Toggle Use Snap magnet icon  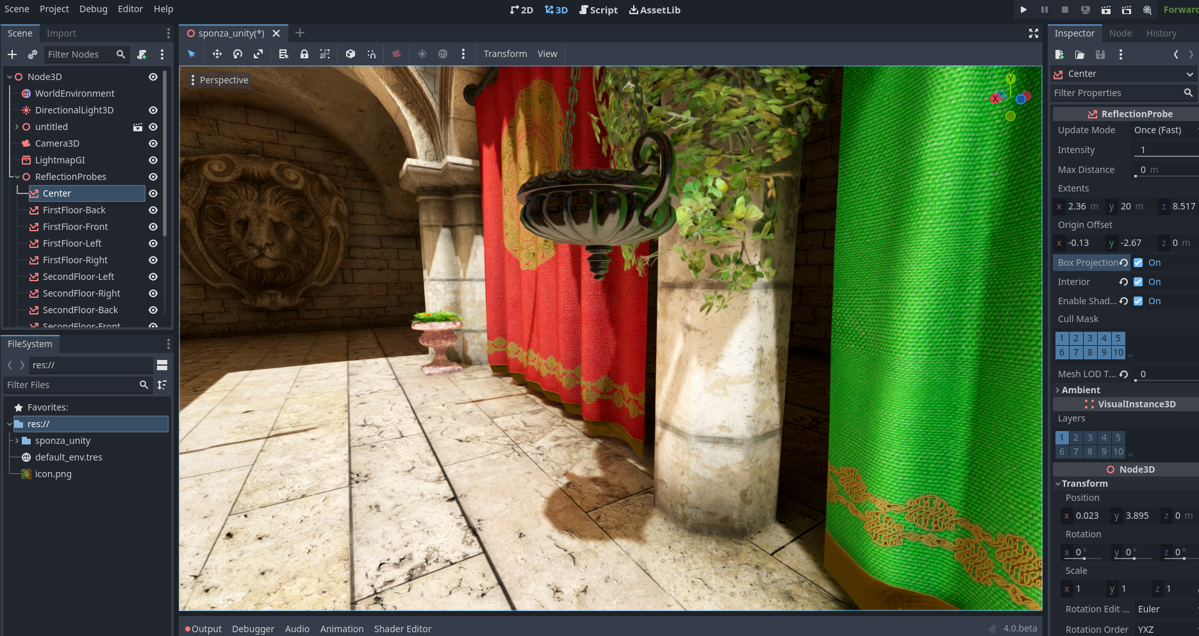371,54
